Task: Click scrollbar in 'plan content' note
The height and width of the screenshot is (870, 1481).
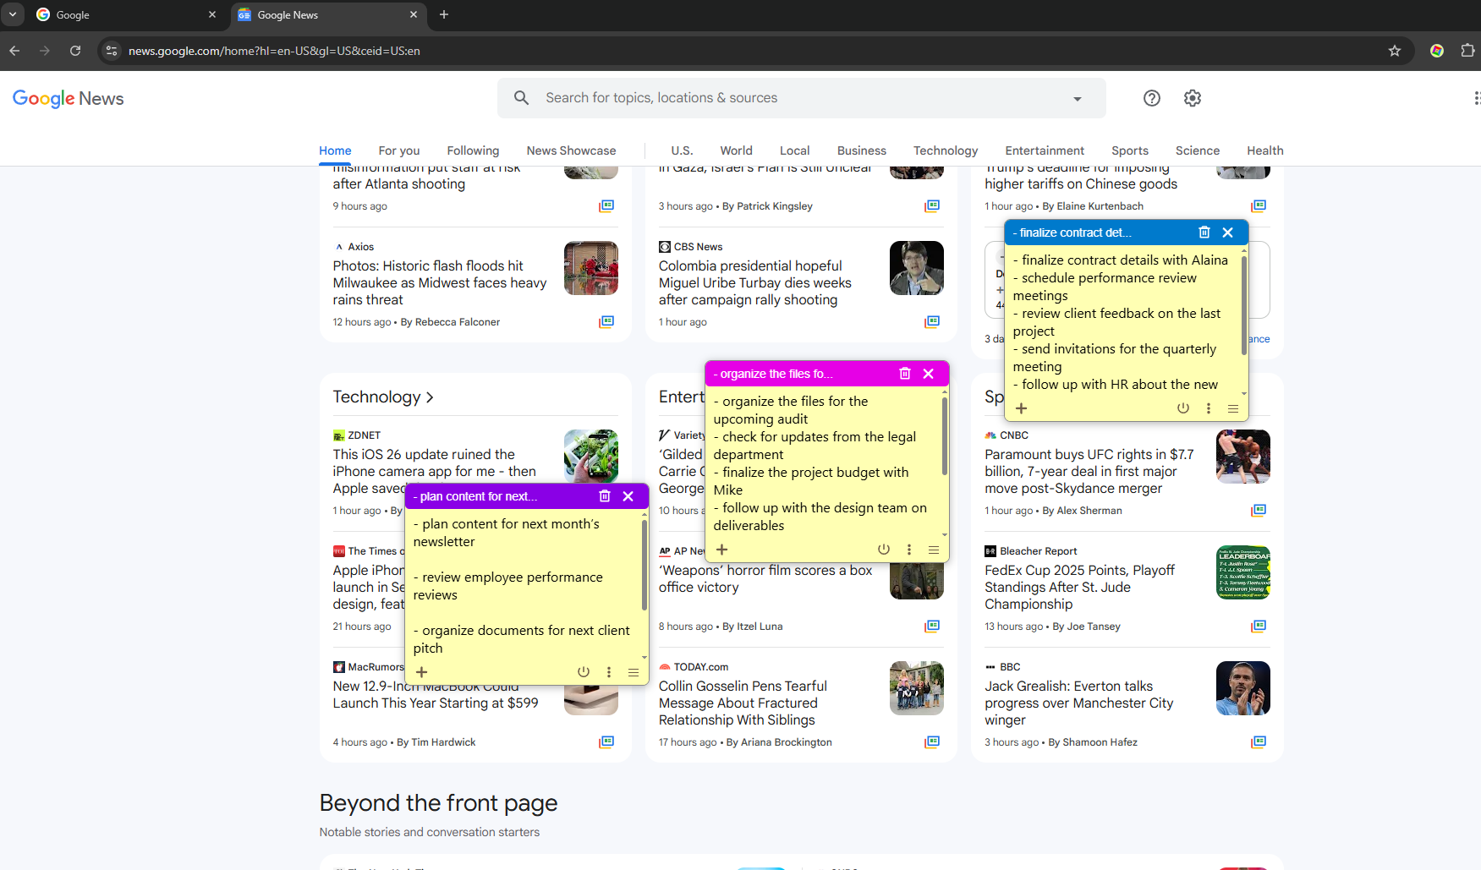Action: [x=645, y=565]
